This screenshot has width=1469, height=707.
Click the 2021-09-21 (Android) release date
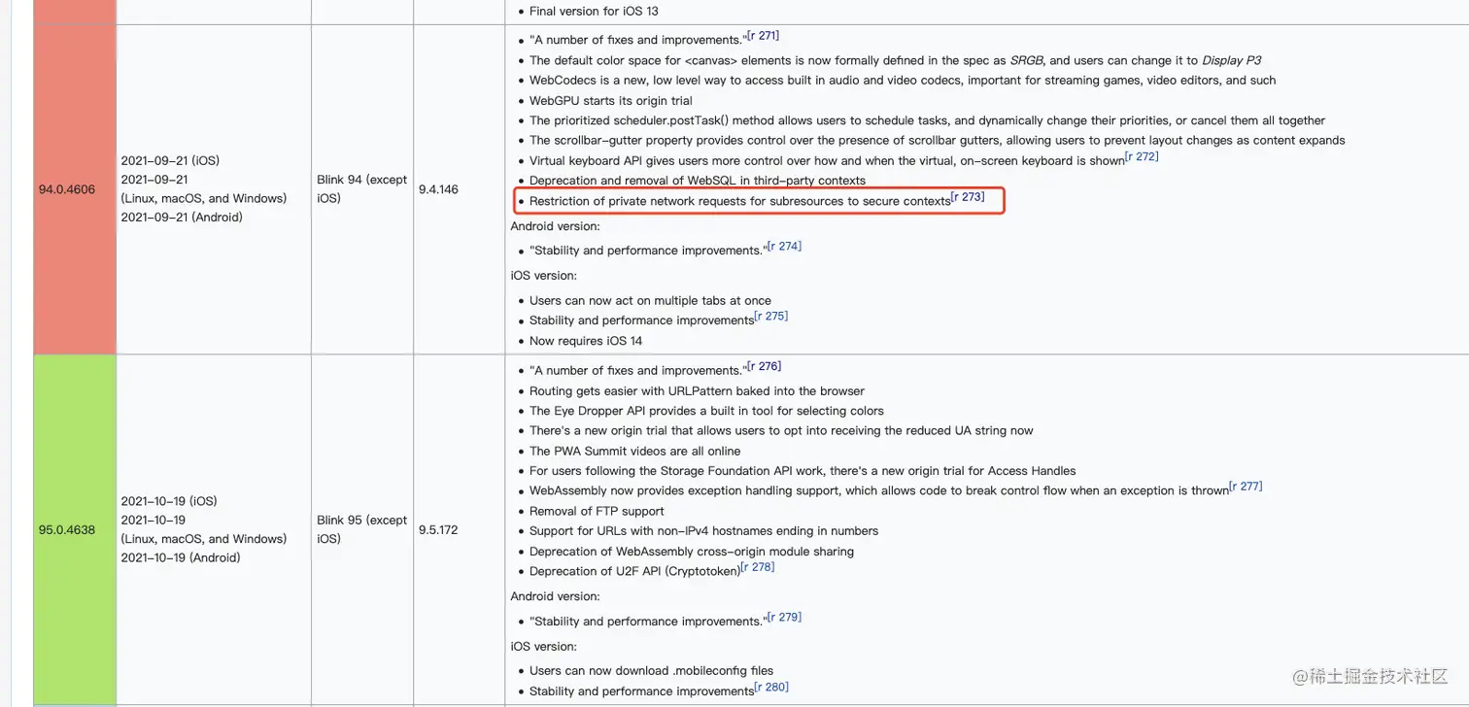182,218
